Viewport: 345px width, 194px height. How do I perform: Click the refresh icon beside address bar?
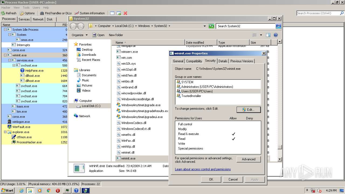pyautogui.click(x=211, y=26)
